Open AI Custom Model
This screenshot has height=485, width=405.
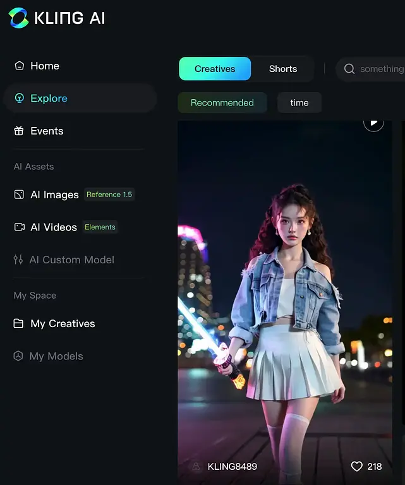pyautogui.click(x=71, y=260)
